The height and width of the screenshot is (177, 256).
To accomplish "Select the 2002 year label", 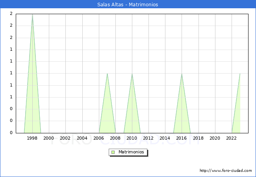I will (65, 138).
